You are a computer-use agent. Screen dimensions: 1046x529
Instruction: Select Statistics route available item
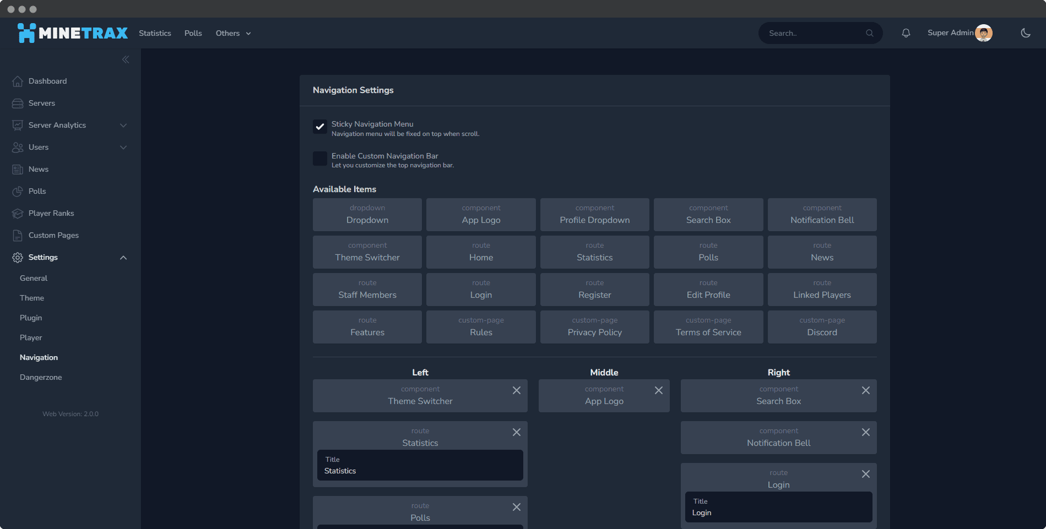tap(595, 252)
